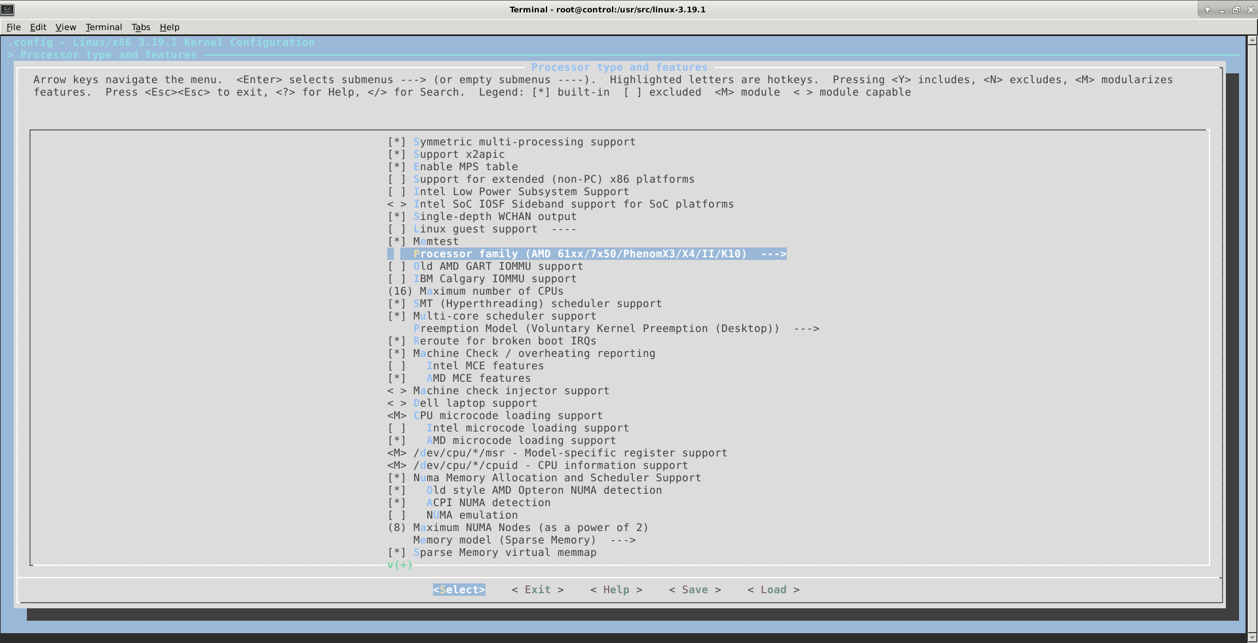Click the < Help > button at the bottom
This screenshot has height=643, width=1258.
[x=616, y=590]
